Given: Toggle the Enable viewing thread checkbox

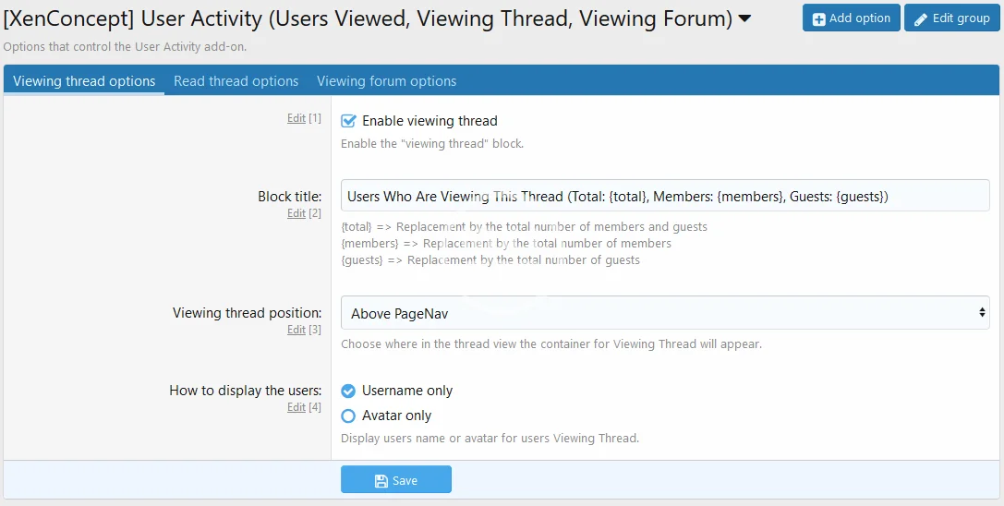Looking at the screenshot, I should click(x=348, y=121).
